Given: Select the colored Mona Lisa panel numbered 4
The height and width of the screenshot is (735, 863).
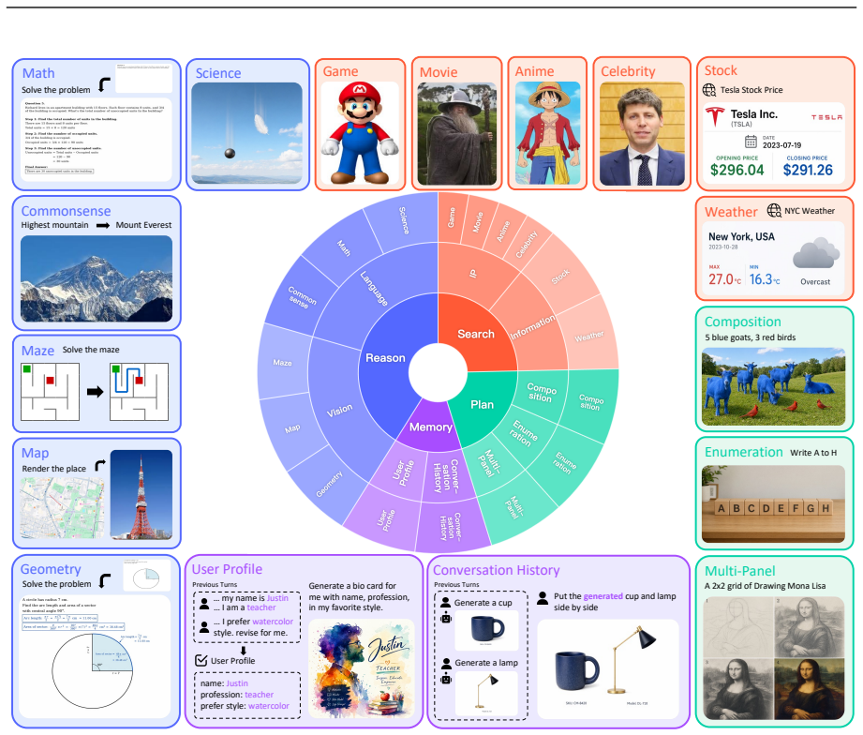Looking at the screenshot, I should tap(809, 689).
